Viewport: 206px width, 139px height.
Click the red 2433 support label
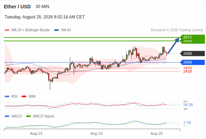pos(187,68)
